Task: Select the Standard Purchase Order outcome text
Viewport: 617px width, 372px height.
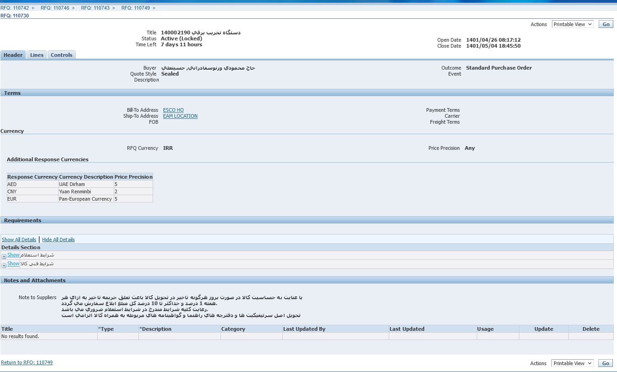Action: pos(499,68)
